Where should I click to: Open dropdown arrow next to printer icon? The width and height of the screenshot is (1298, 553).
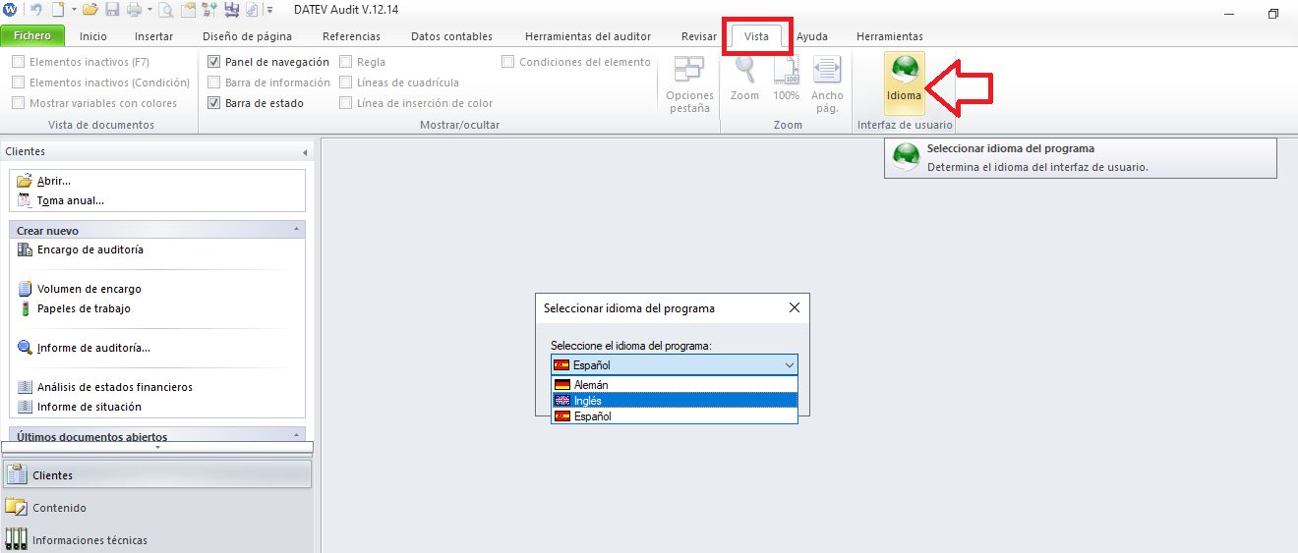tap(149, 10)
